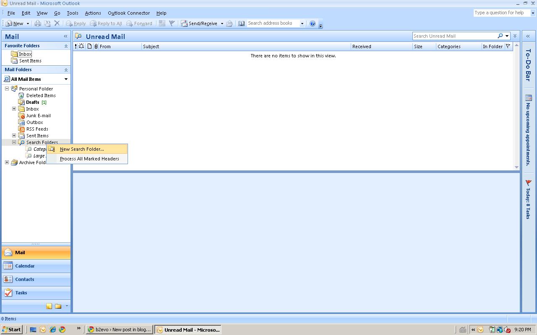537x335 pixels.
Task: Switch to the Contacts pane
Action: (36, 279)
